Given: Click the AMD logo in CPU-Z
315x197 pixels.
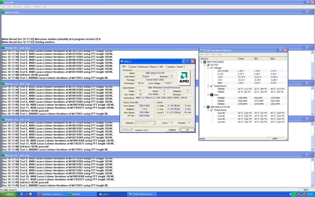Looking at the screenshot, I should click(184, 78).
